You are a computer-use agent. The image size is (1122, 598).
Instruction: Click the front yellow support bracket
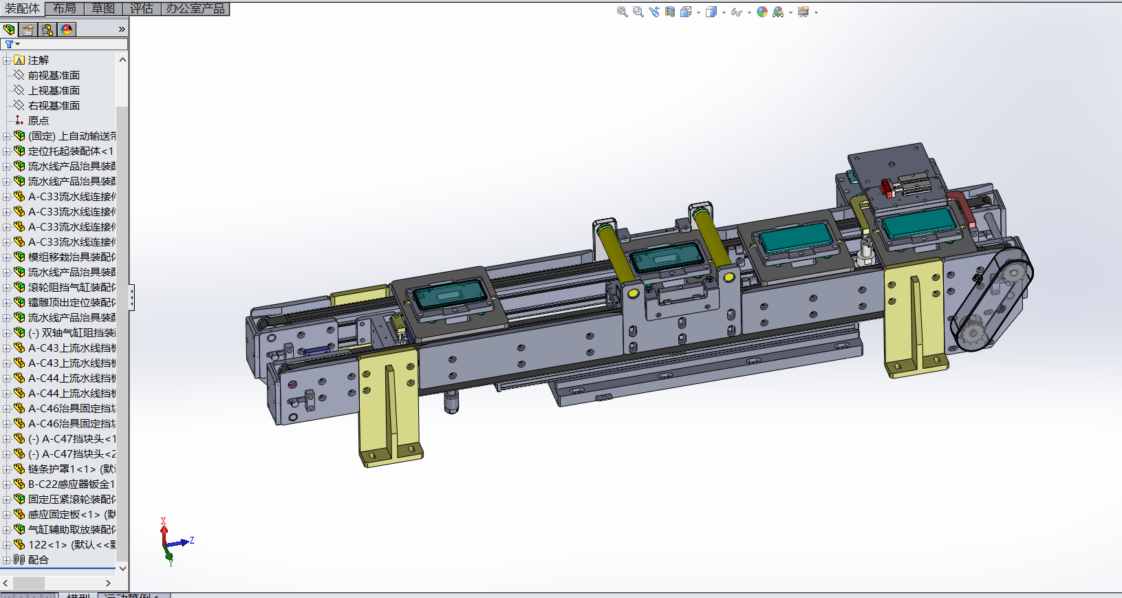tap(389, 406)
